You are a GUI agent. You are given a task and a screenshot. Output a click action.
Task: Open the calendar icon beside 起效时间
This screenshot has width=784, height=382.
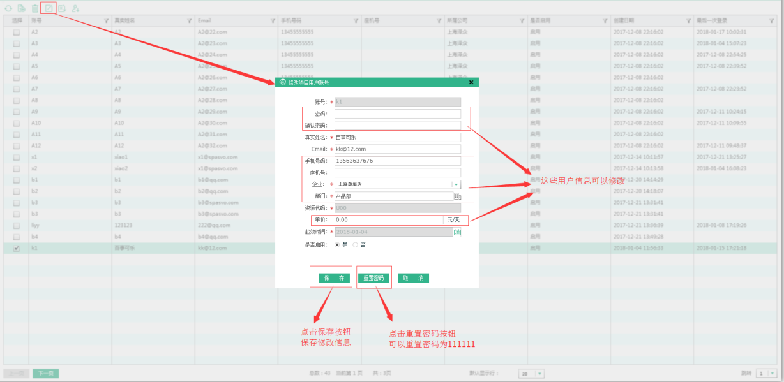point(457,232)
